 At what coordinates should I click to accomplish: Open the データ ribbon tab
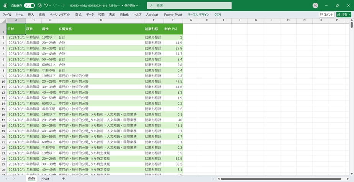(x=90, y=15)
